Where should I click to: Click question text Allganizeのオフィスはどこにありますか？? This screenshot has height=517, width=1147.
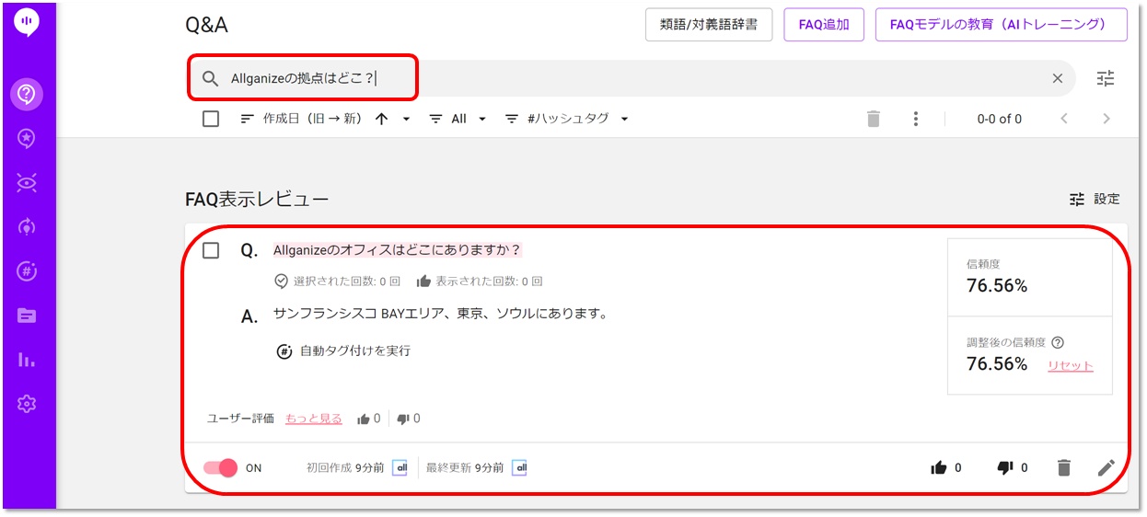(398, 250)
